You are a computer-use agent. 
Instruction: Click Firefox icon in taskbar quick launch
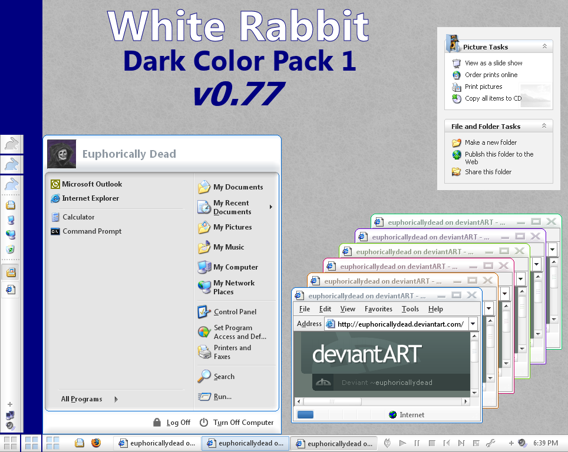(96, 443)
